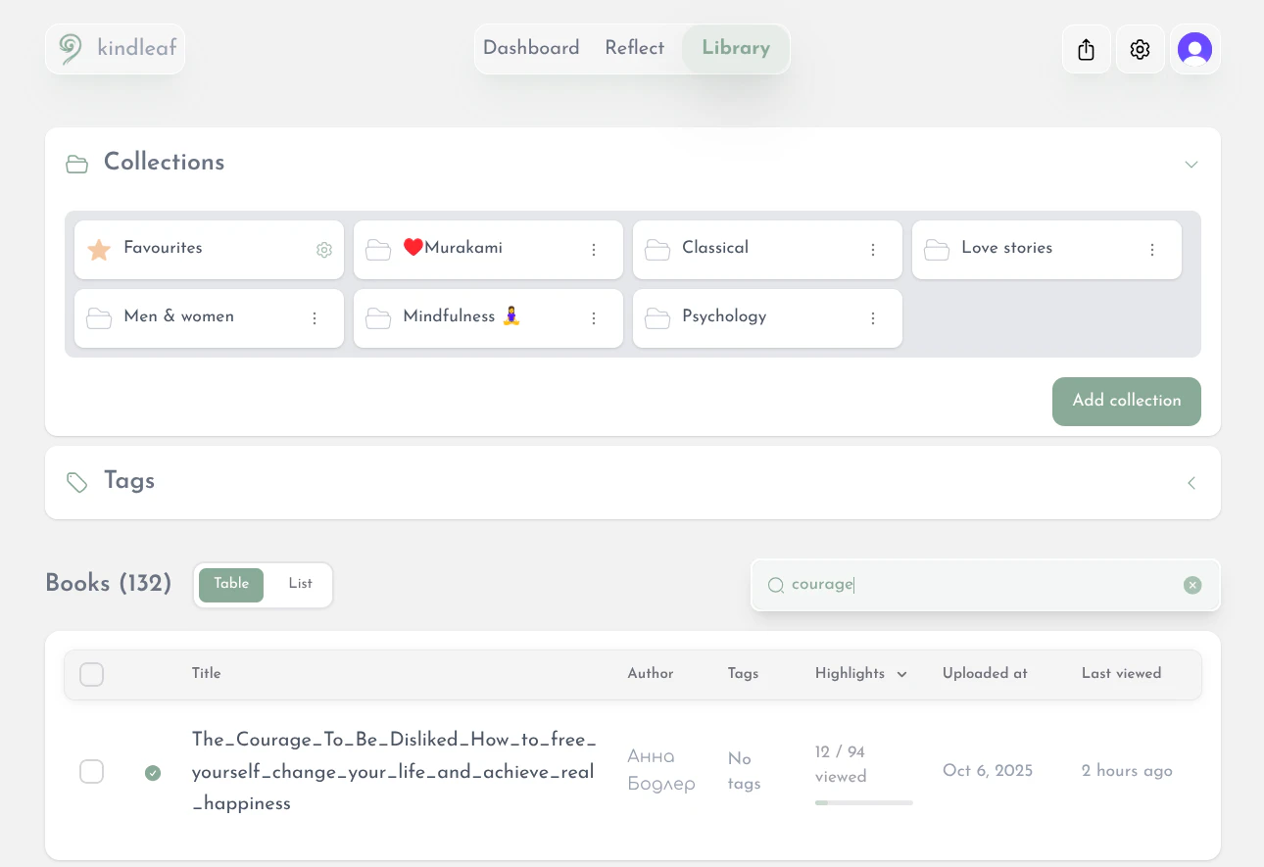Open the settings gear in top right
1264x867 pixels.
(1140, 48)
